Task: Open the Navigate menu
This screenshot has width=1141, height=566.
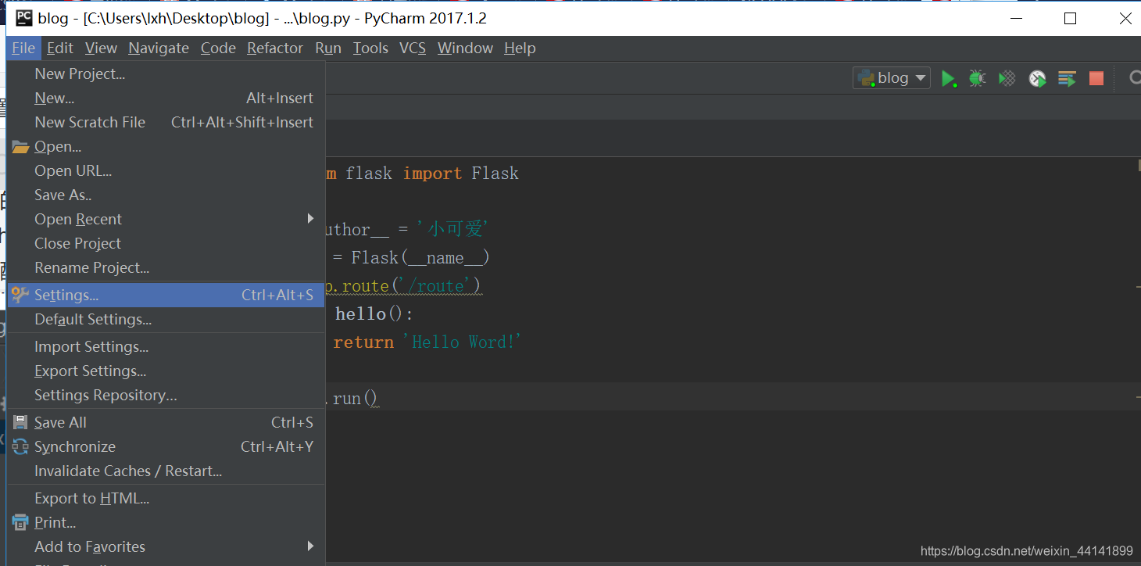Action: [x=159, y=48]
